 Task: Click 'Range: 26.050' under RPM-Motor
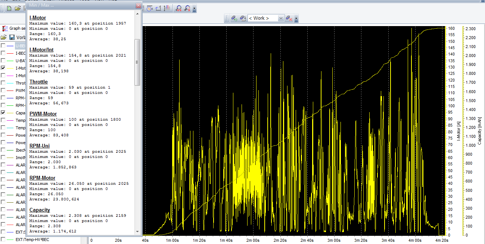tap(46, 194)
